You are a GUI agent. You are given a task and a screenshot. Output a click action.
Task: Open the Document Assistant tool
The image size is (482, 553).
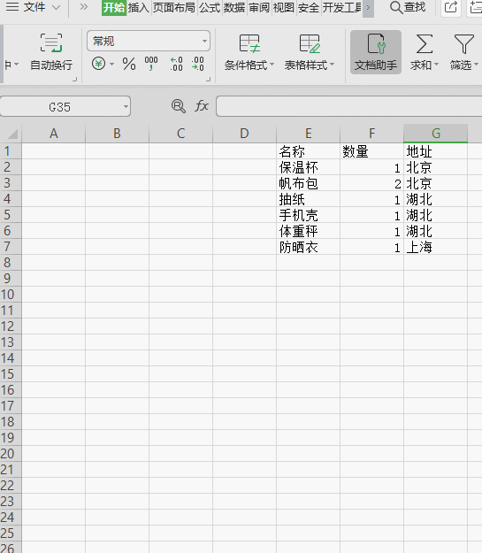point(376,52)
